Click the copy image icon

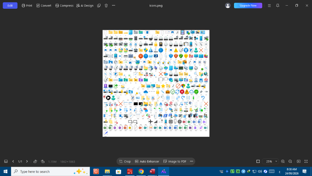point(99,6)
